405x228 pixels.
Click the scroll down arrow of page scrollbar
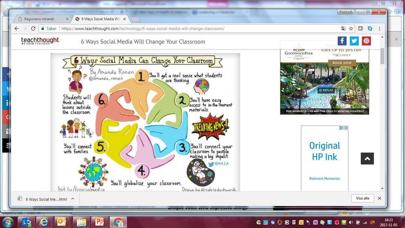click(x=382, y=189)
